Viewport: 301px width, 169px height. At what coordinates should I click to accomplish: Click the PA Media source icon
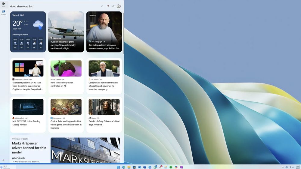tap(90, 80)
